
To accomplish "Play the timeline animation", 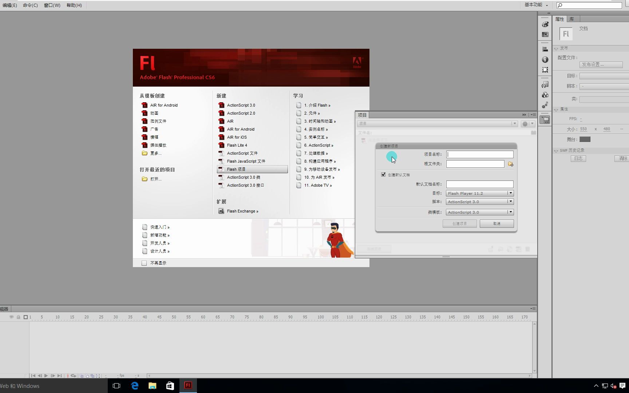I will click(x=46, y=376).
